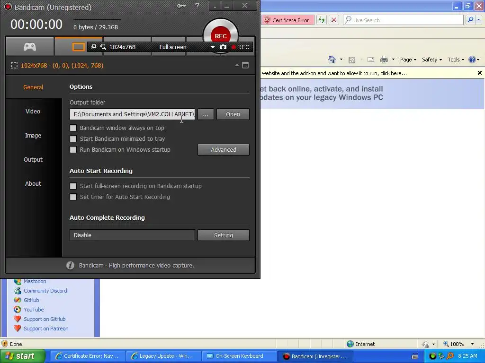Browse for output folder with ... button
485x363 pixels.
pos(206,114)
